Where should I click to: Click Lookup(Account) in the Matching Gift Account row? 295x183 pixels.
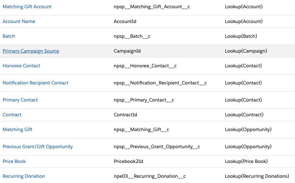coord(244,7)
